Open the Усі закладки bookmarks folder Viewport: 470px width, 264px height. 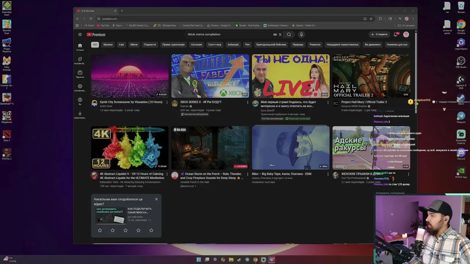tap(406, 26)
